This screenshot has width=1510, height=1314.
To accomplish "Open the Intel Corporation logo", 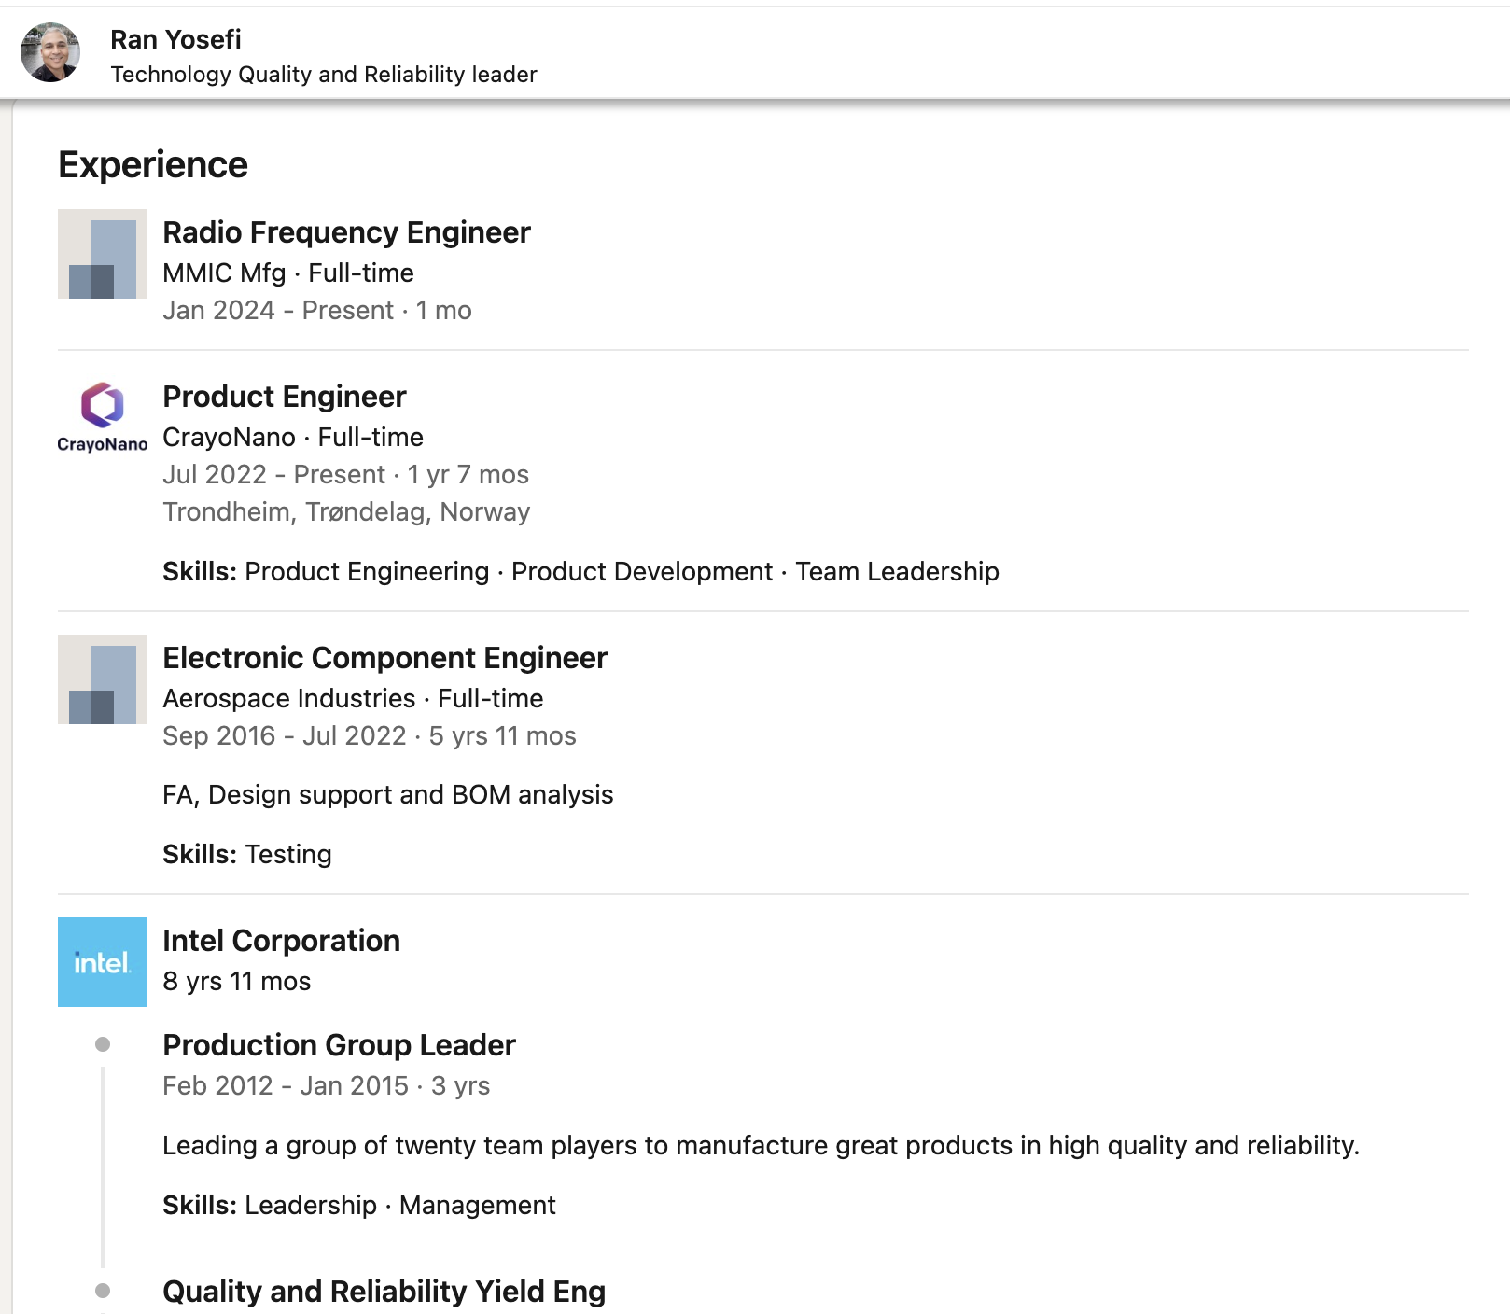I will click(x=103, y=962).
